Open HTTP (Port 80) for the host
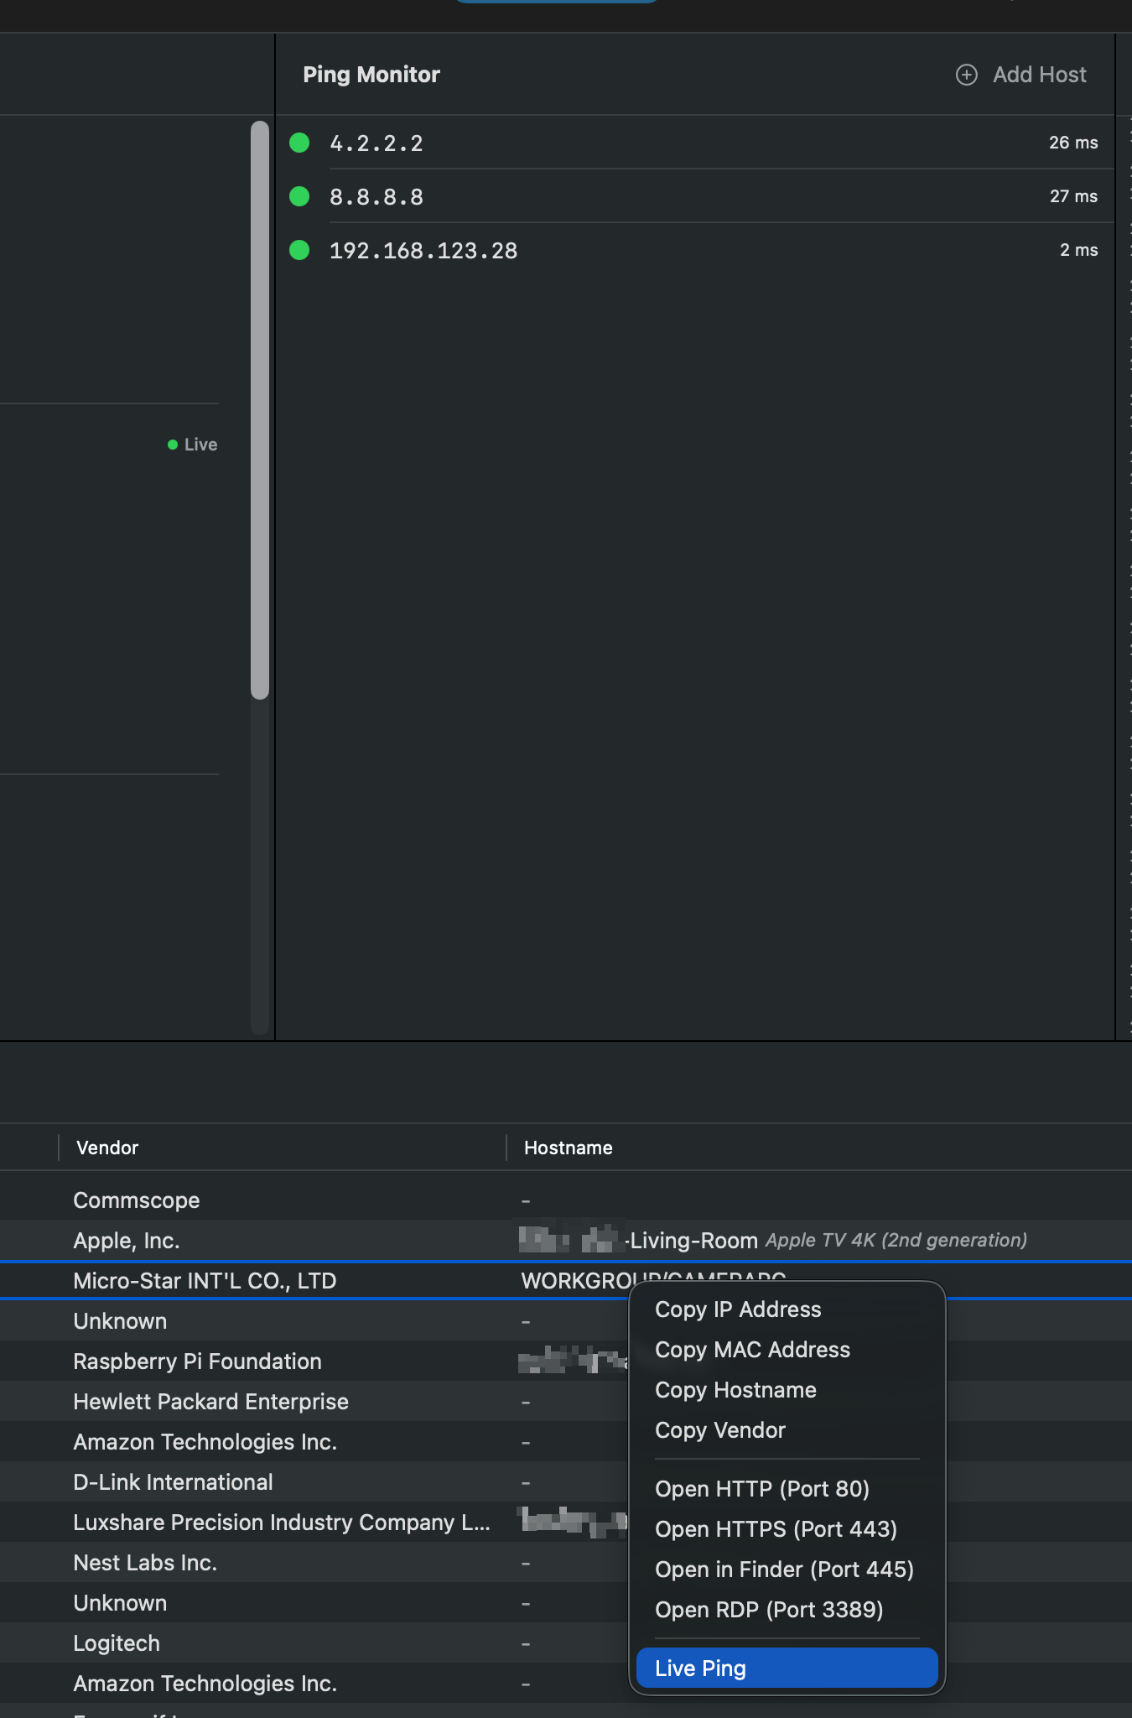 click(761, 1489)
